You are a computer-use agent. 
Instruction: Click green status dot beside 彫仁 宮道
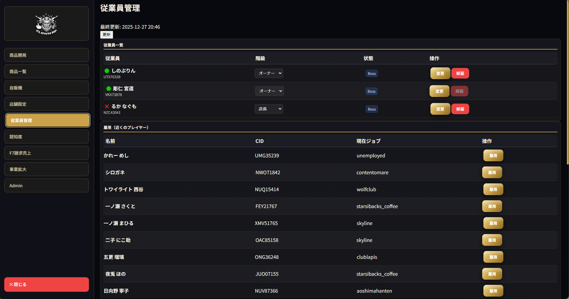coord(109,88)
